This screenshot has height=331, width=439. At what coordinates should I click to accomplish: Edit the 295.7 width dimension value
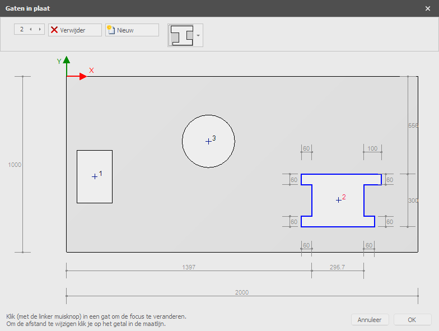pyautogui.click(x=338, y=268)
